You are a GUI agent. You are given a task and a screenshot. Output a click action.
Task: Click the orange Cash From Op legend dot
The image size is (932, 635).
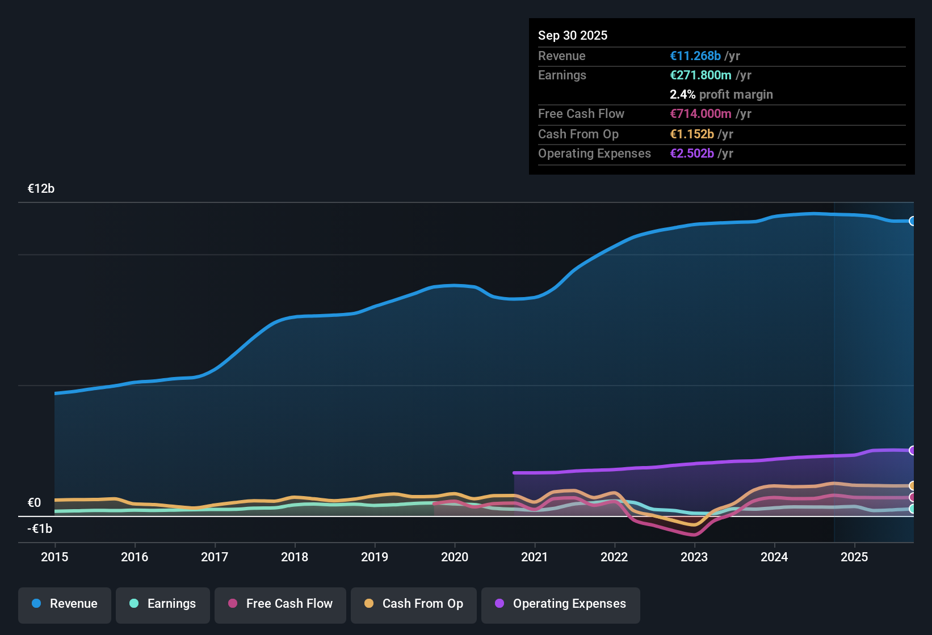pos(369,604)
